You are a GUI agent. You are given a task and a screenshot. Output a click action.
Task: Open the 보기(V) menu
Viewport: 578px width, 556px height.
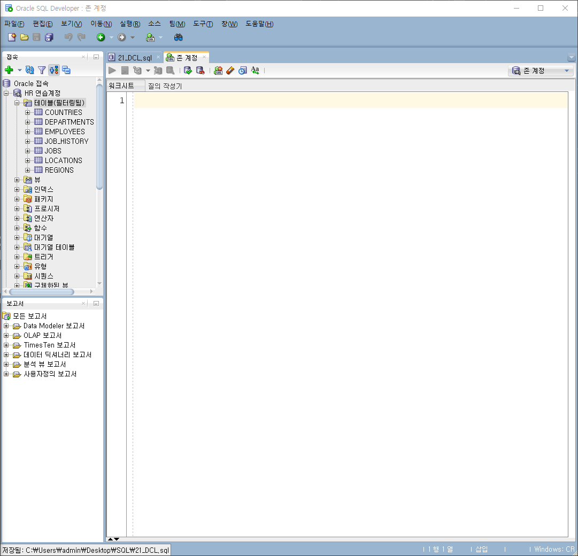71,24
